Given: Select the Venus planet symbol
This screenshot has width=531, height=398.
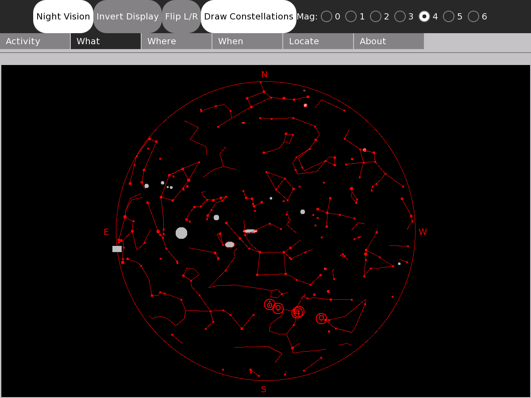Looking at the screenshot, I should 278,308.
